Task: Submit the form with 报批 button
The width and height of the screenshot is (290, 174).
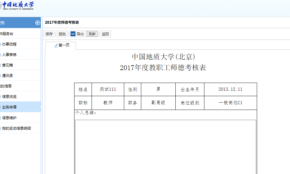Action: pyautogui.click(x=62, y=34)
